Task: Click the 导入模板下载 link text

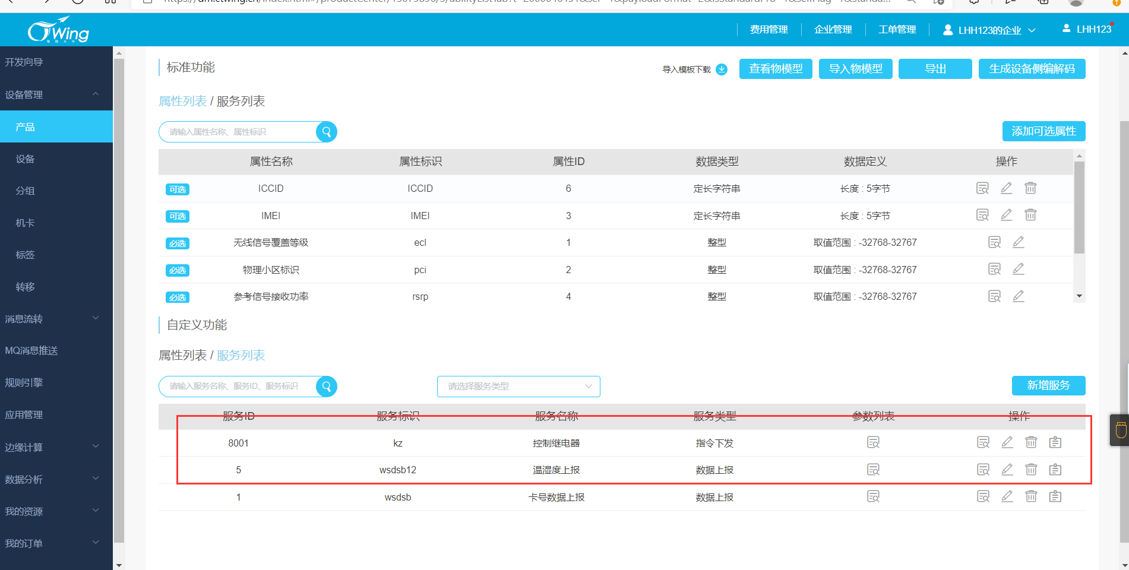Action: pyautogui.click(x=687, y=69)
